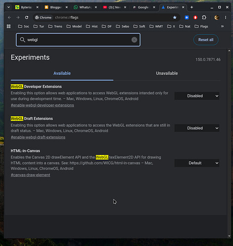Open Chrome three-dot menu
Screen dimensions: 233x246
click(226, 17)
